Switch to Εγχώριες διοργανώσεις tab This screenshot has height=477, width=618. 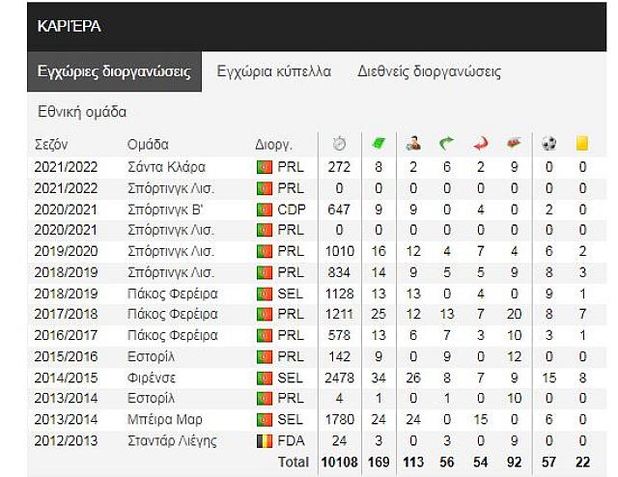coord(114,72)
